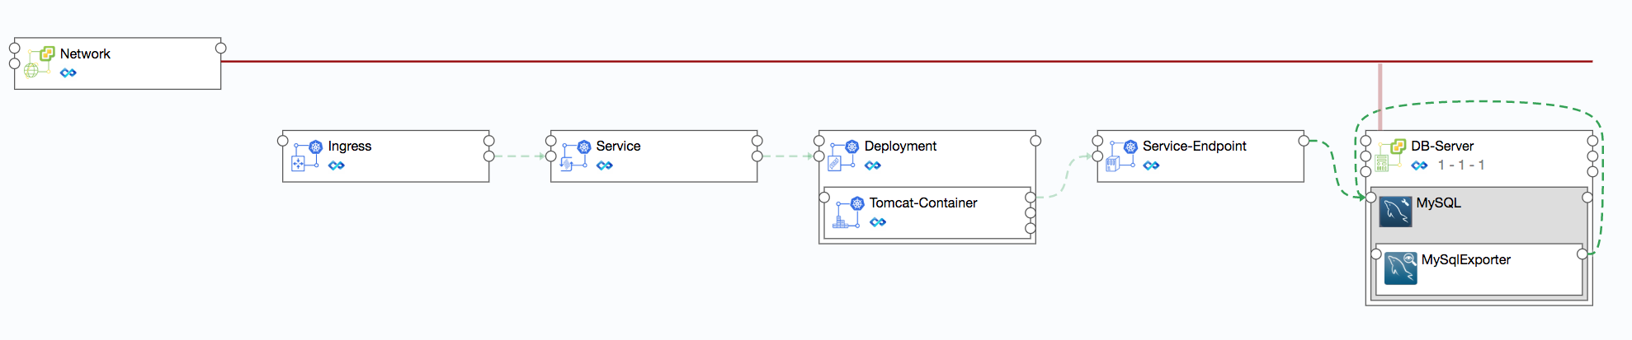Viewport: 1632px width, 340px height.
Task: Click the link badge under Network
Action: [68, 73]
